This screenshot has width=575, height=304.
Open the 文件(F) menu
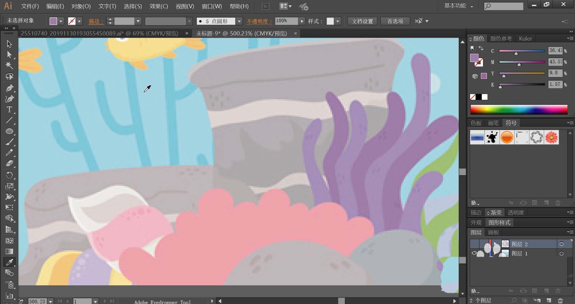click(x=30, y=6)
